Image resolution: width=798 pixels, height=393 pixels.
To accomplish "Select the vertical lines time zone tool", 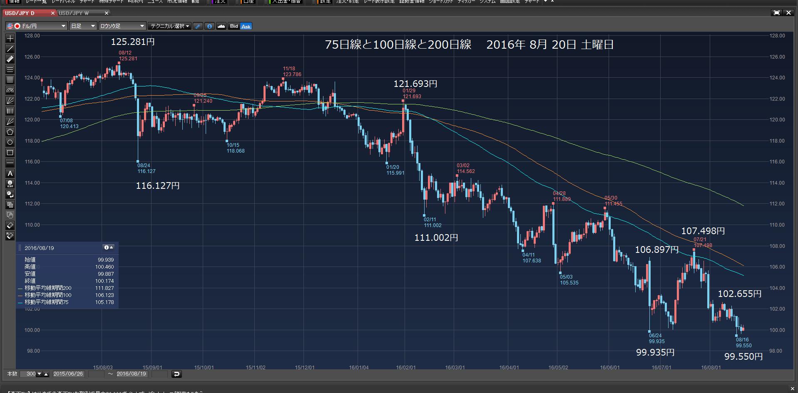I will 10,111.
